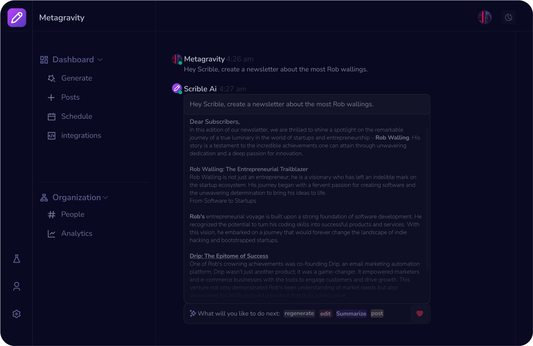Click the newsletter response scrollbar

coord(427,199)
